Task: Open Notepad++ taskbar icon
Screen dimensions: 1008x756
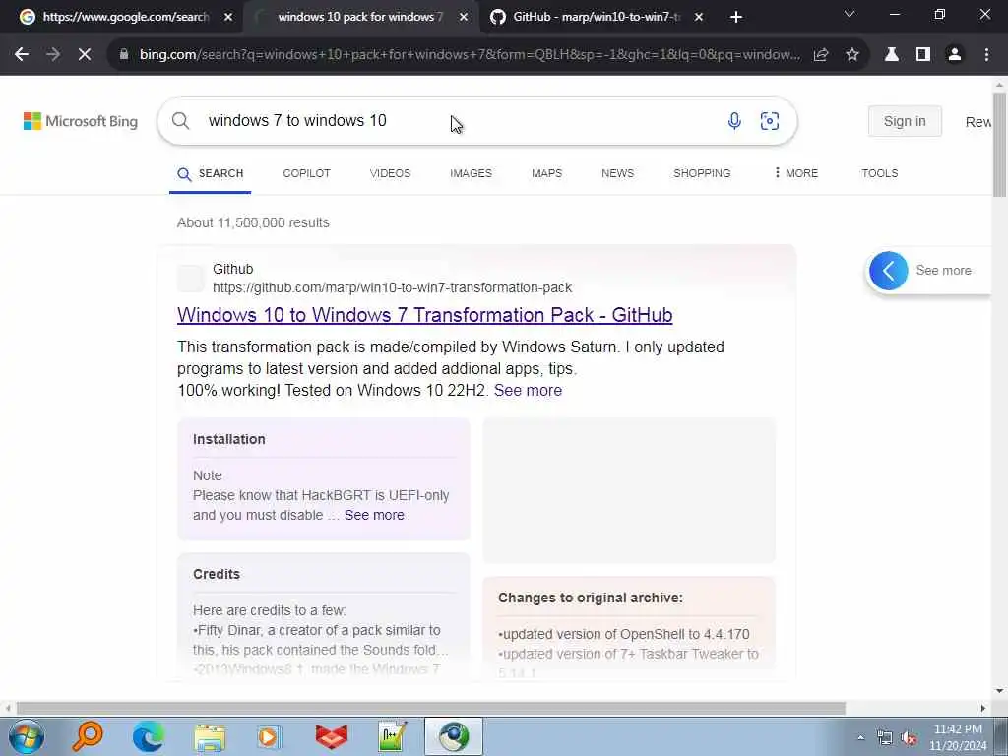Action: (392, 736)
